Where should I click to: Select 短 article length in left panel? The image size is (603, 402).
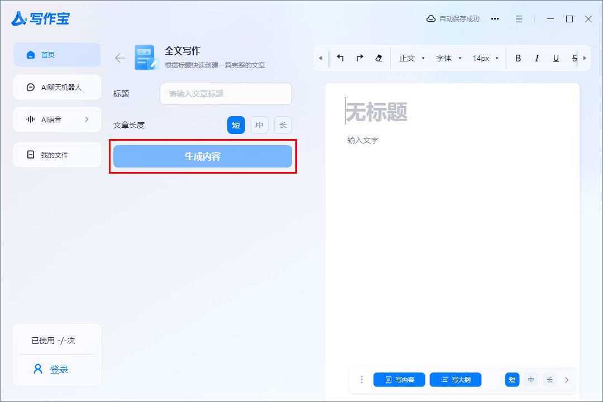[236, 125]
